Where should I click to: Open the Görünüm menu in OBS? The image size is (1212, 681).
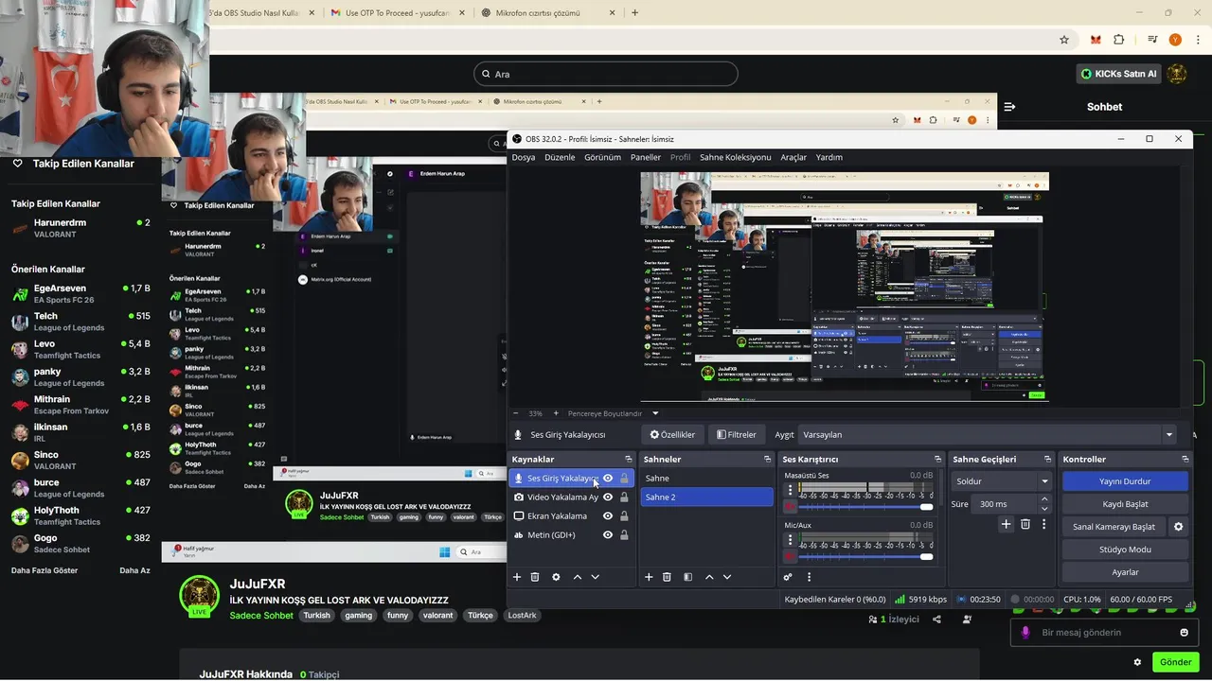click(602, 157)
